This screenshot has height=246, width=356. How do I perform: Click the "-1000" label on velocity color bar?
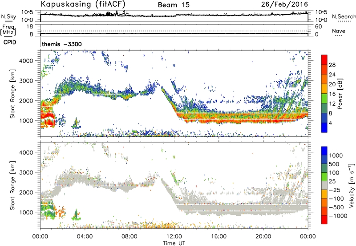click(x=338, y=216)
